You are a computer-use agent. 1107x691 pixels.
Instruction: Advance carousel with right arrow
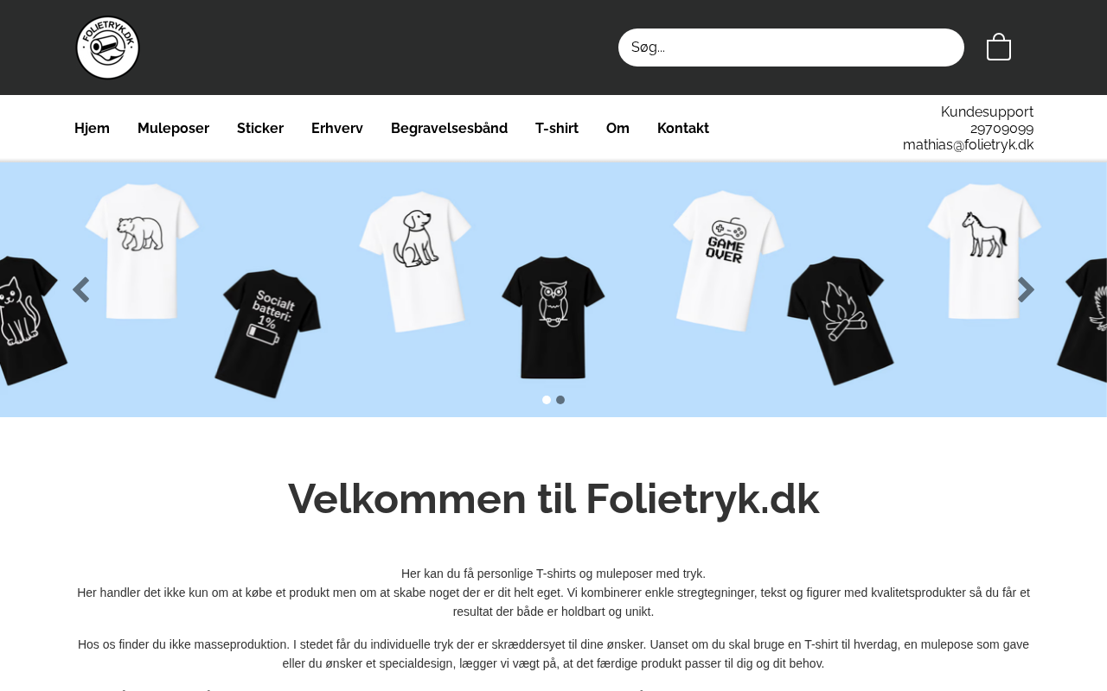point(1026,290)
